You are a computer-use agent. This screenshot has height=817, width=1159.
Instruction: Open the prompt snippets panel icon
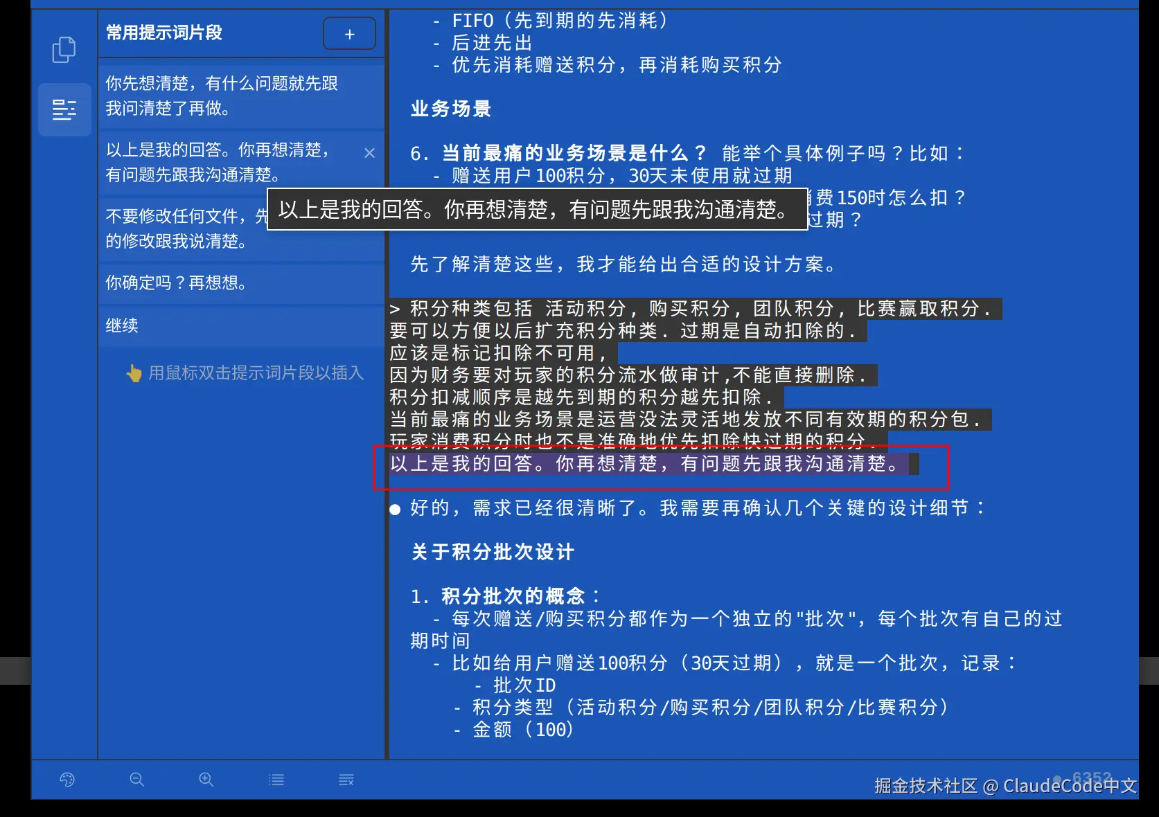[64, 109]
